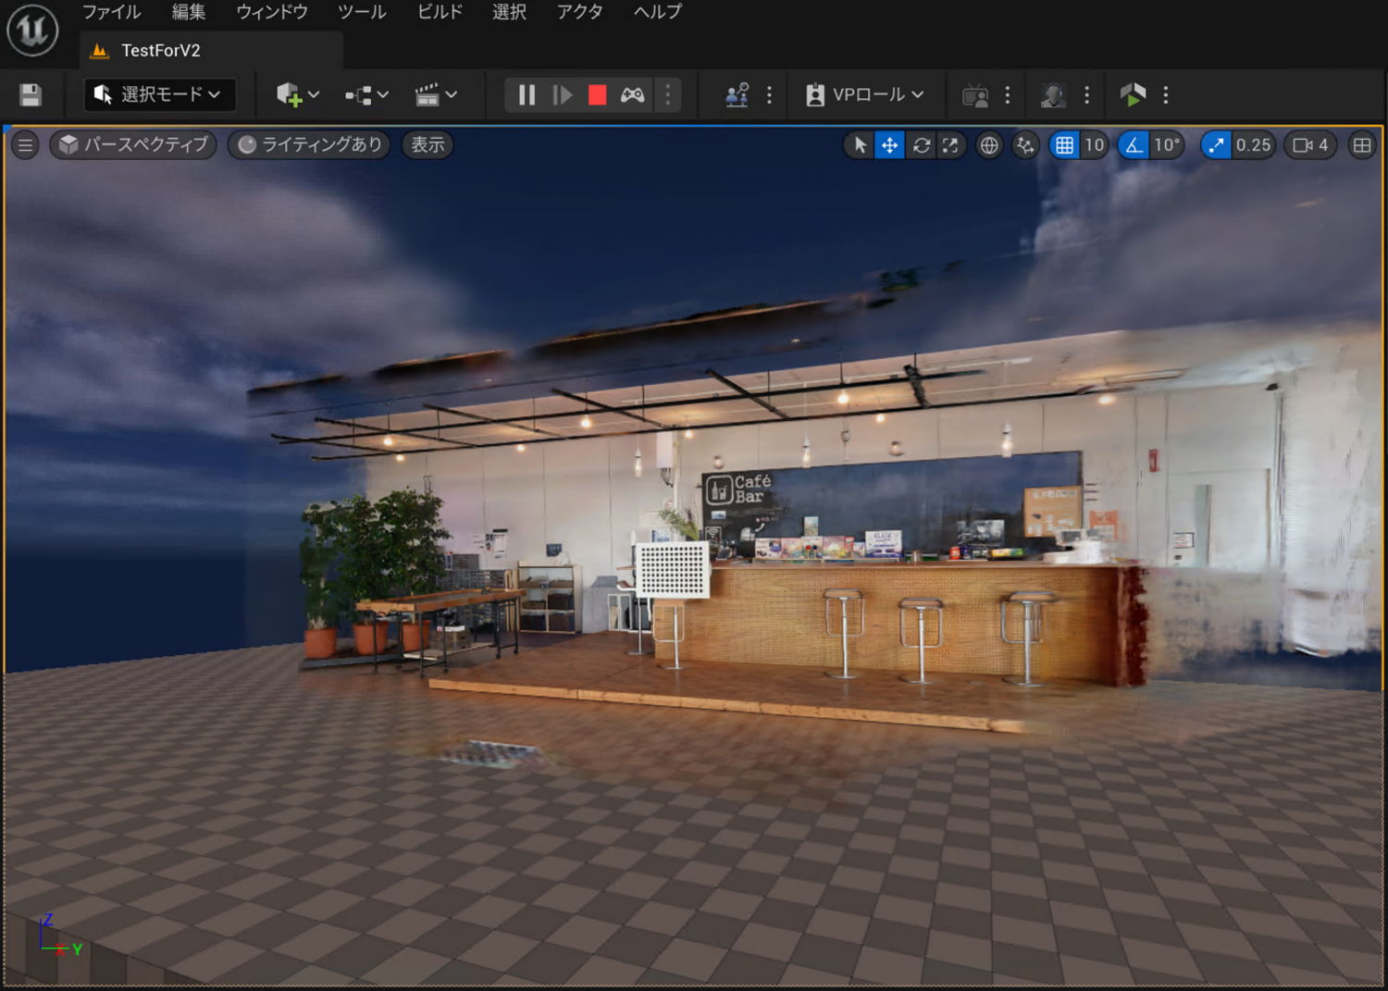1388x991 pixels.
Task: Select the rotate transform gizmo icon
Action: [921, 145]
